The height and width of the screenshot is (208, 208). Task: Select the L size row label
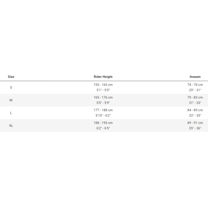point(11,113)
